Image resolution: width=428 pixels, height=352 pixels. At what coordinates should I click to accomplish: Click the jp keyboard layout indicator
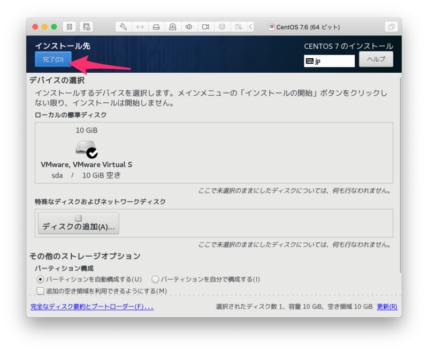329,61
